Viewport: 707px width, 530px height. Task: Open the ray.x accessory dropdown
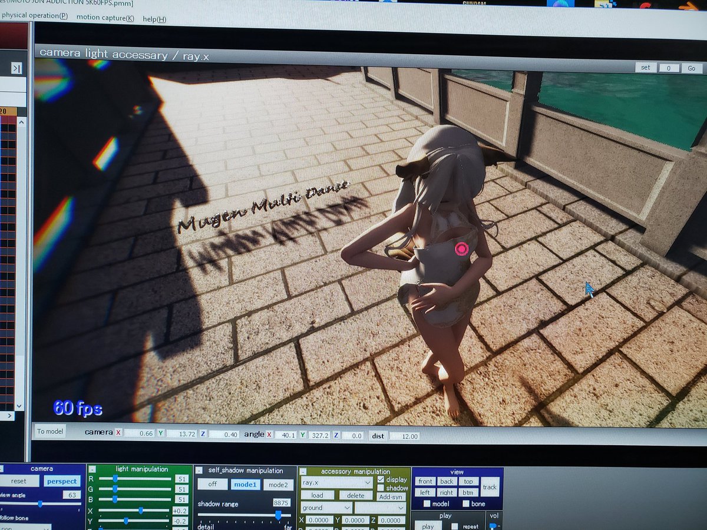(337, 482)
